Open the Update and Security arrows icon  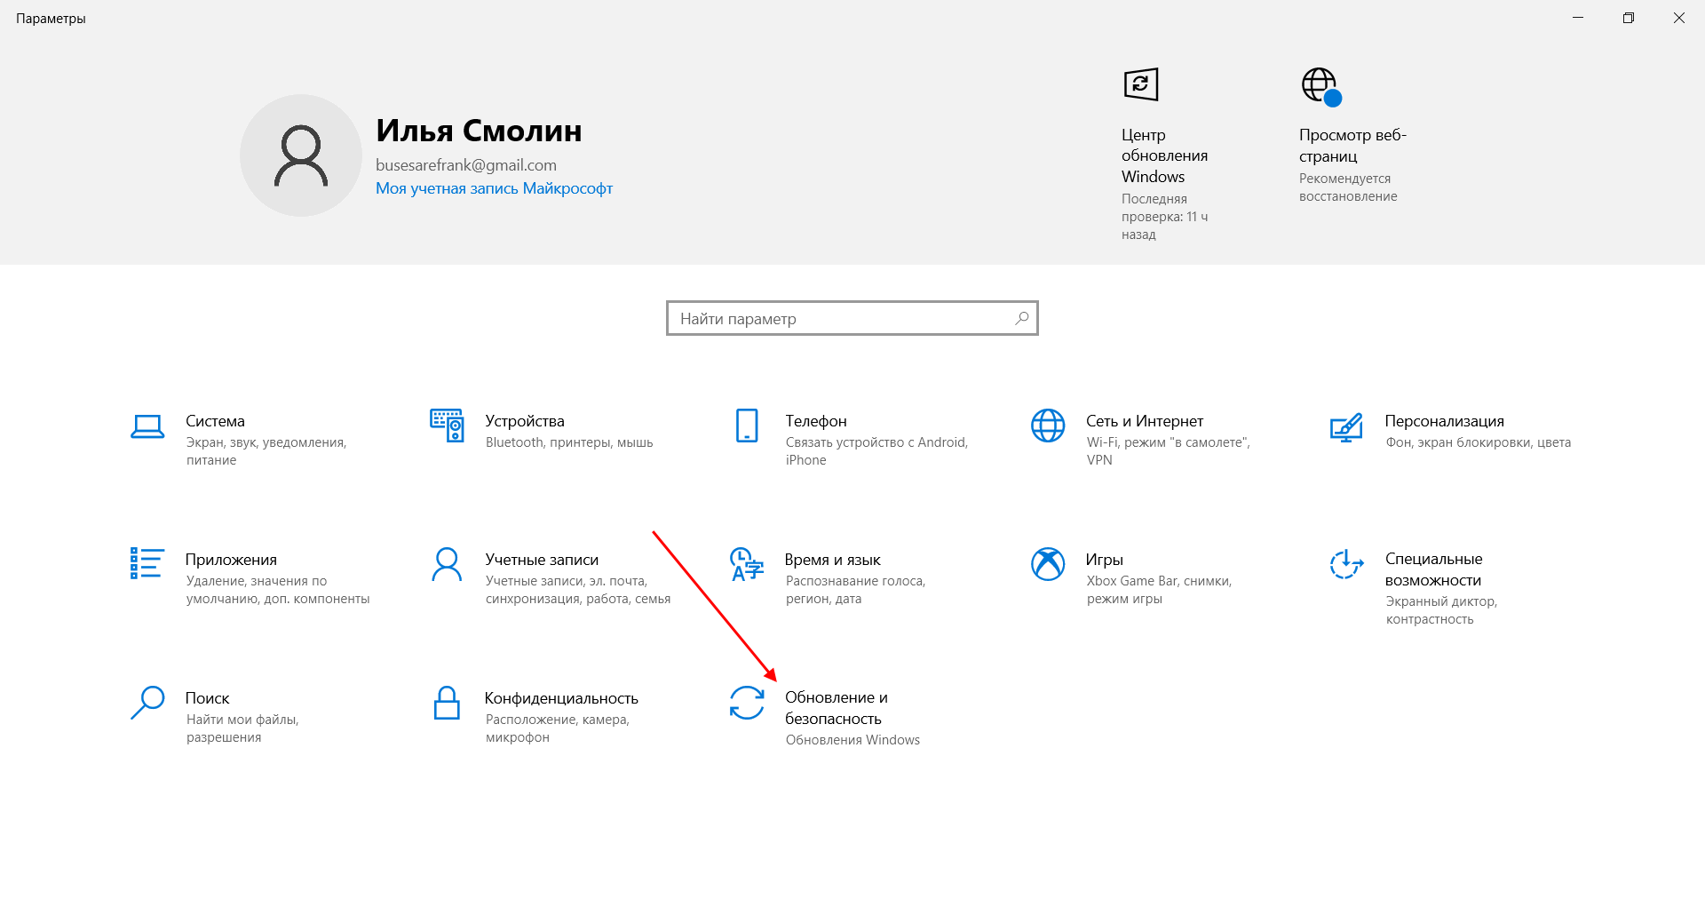(747, 703)
